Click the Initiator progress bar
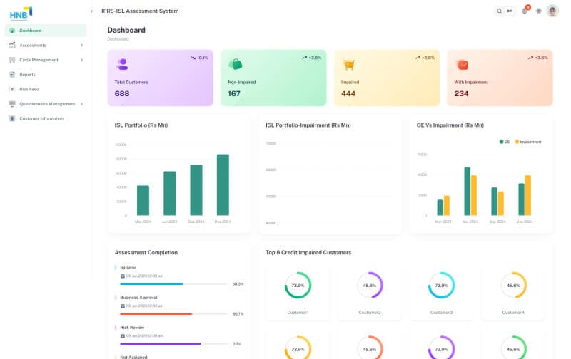 [x=174, y=284]
